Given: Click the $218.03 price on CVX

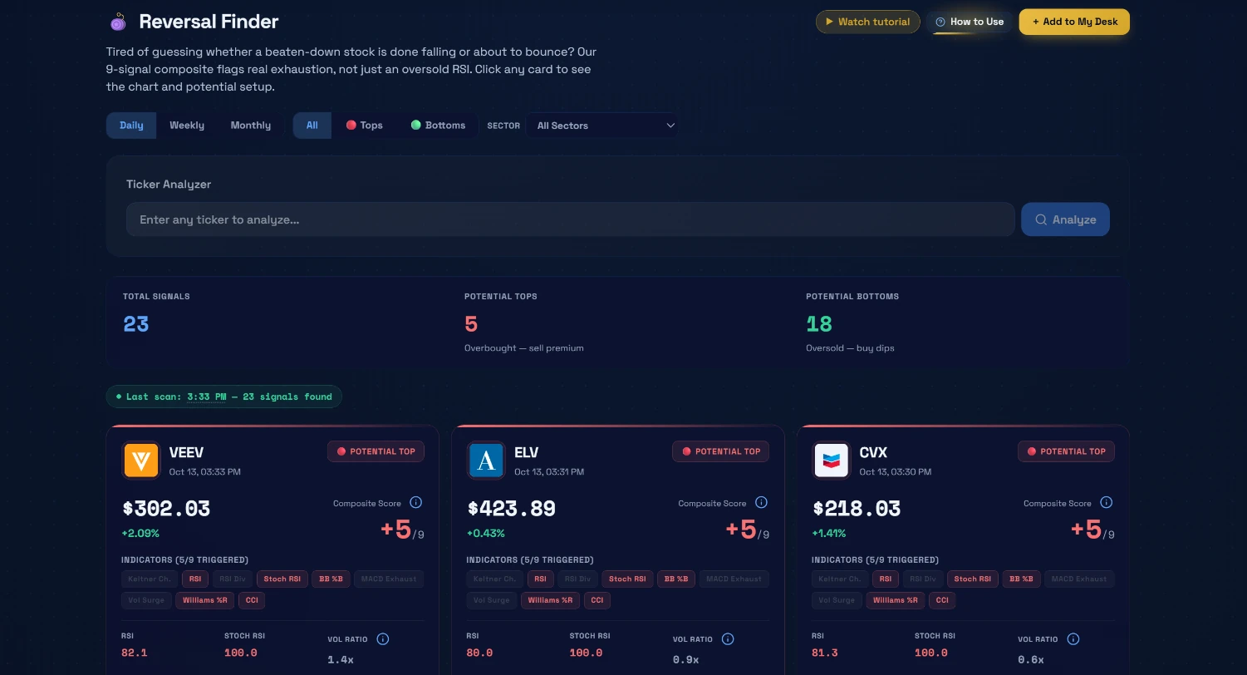Looking at the screenshot, I should coord(857,509).
